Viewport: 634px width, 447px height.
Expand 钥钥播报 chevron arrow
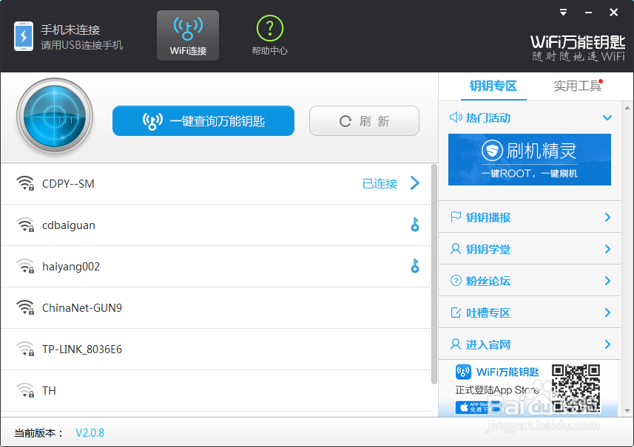pyautogui.click(x=607, y=217)
